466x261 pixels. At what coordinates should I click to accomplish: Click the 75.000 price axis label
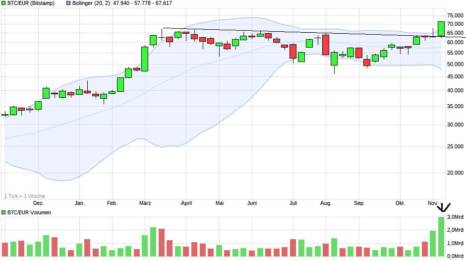455,15
